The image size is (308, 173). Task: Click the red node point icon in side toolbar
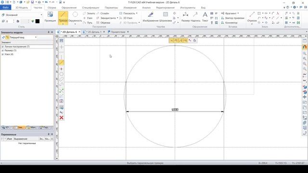coord(62,69)
